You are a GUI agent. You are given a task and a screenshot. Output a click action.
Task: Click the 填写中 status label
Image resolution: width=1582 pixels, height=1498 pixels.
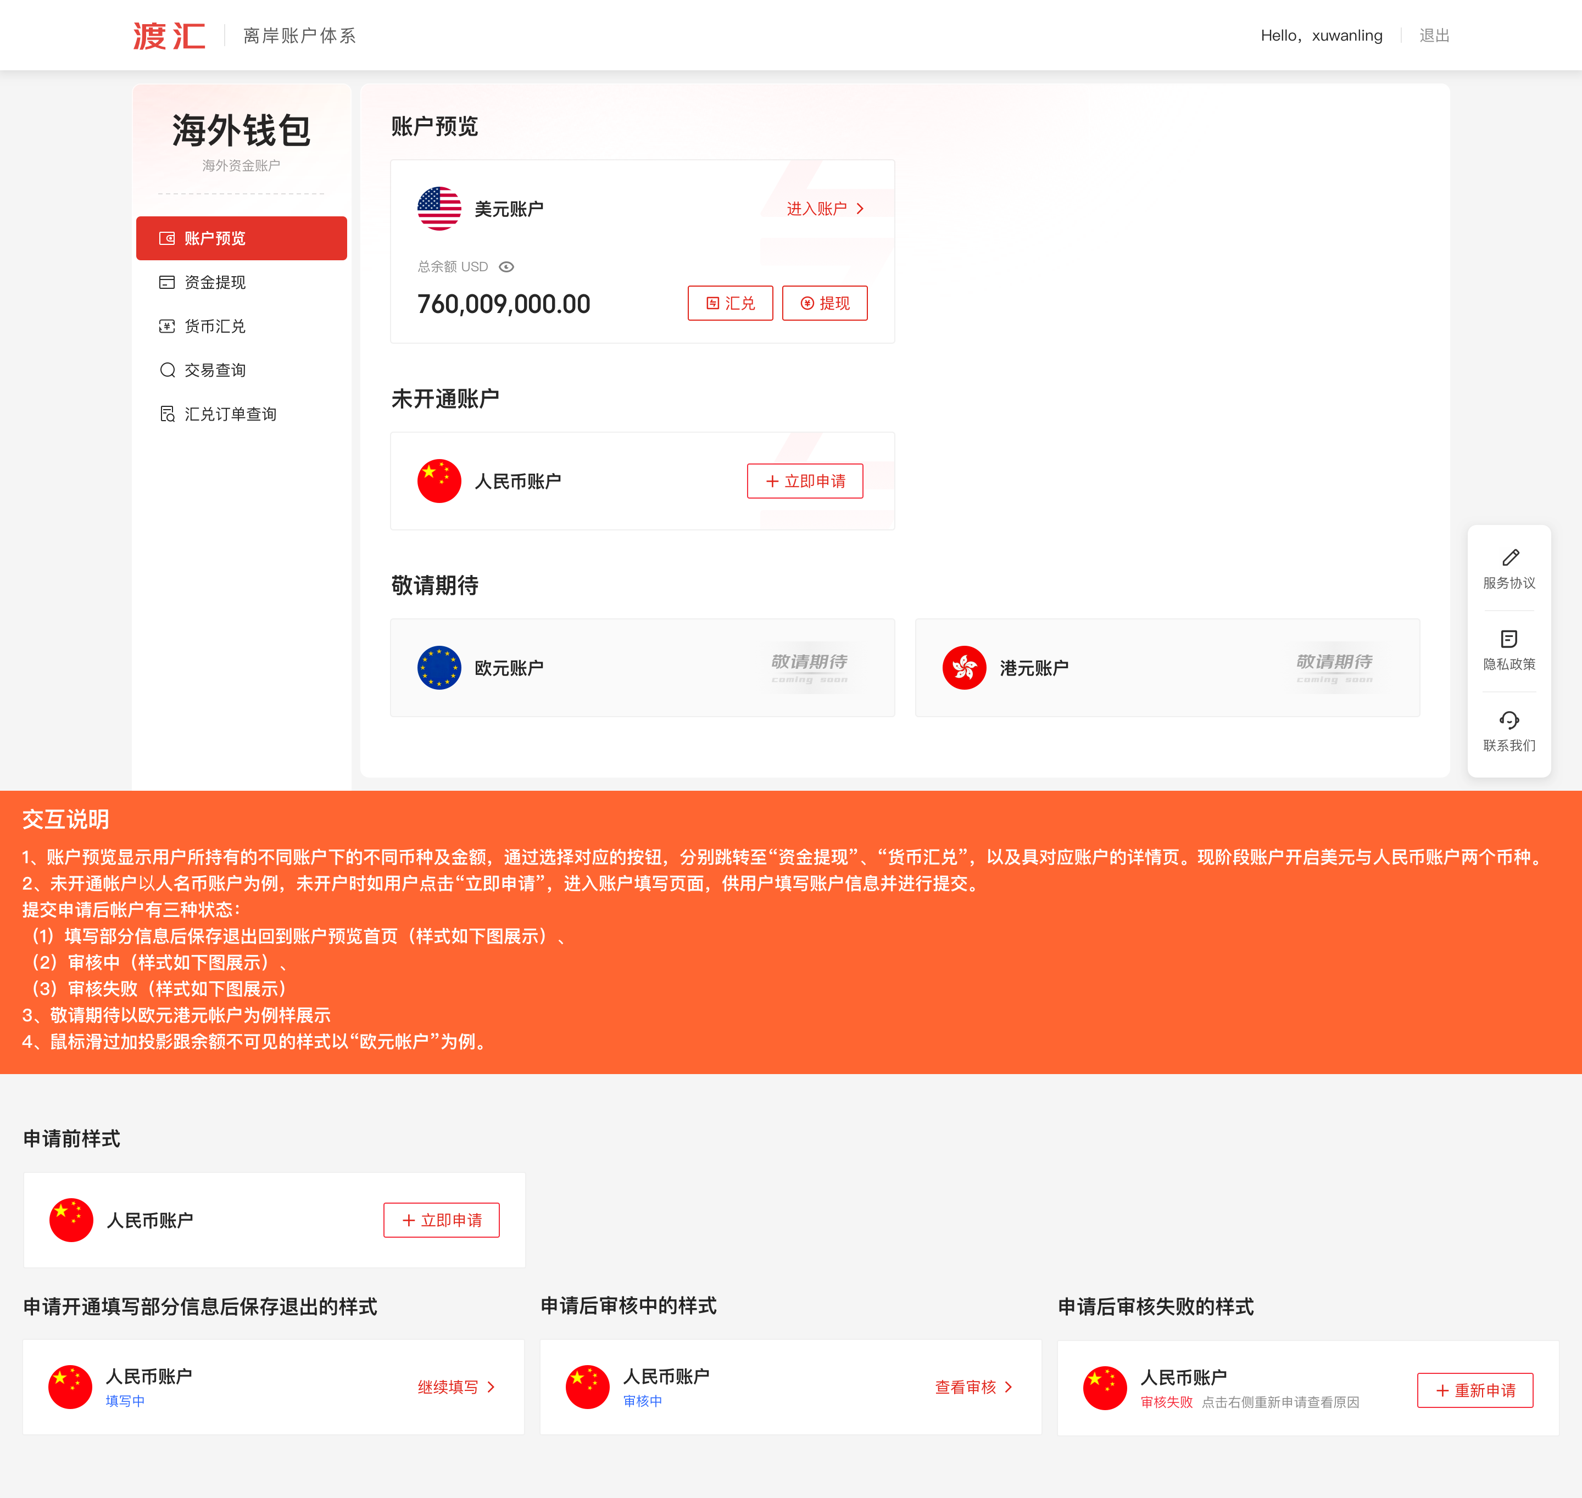[x=125, y=1401]
